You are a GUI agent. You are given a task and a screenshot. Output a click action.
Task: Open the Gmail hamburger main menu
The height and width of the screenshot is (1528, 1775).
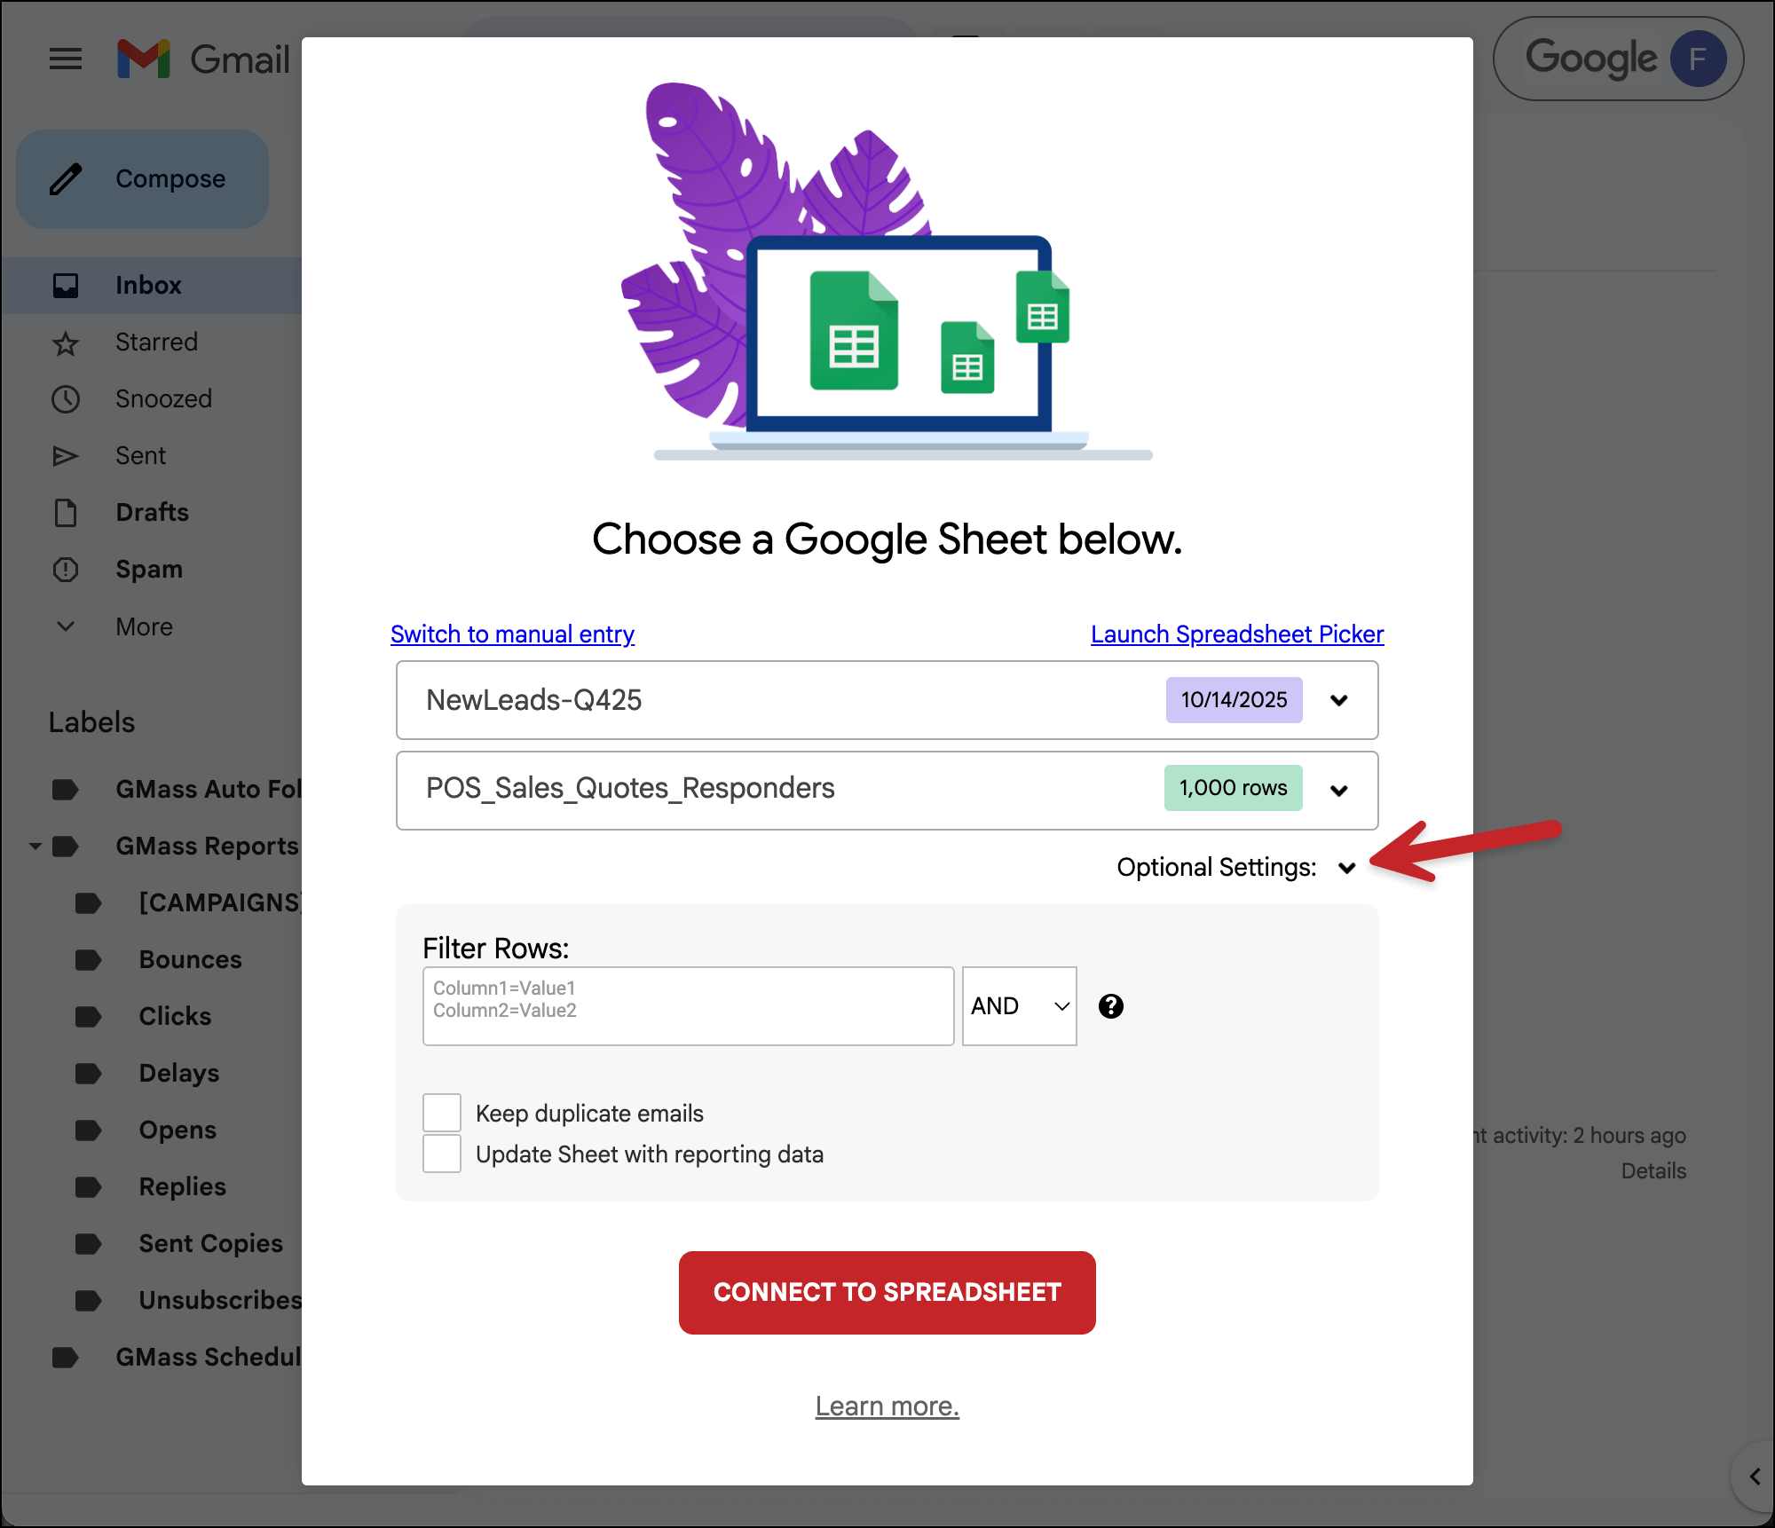point(66,59)
